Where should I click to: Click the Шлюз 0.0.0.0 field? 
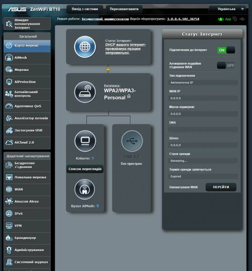203,145
